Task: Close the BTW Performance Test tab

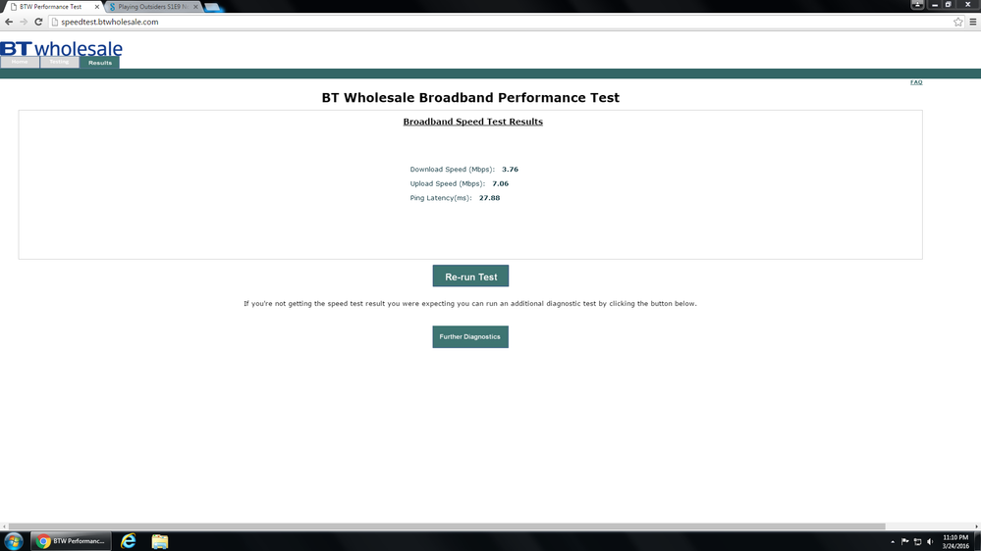Action: pos(97,7)
